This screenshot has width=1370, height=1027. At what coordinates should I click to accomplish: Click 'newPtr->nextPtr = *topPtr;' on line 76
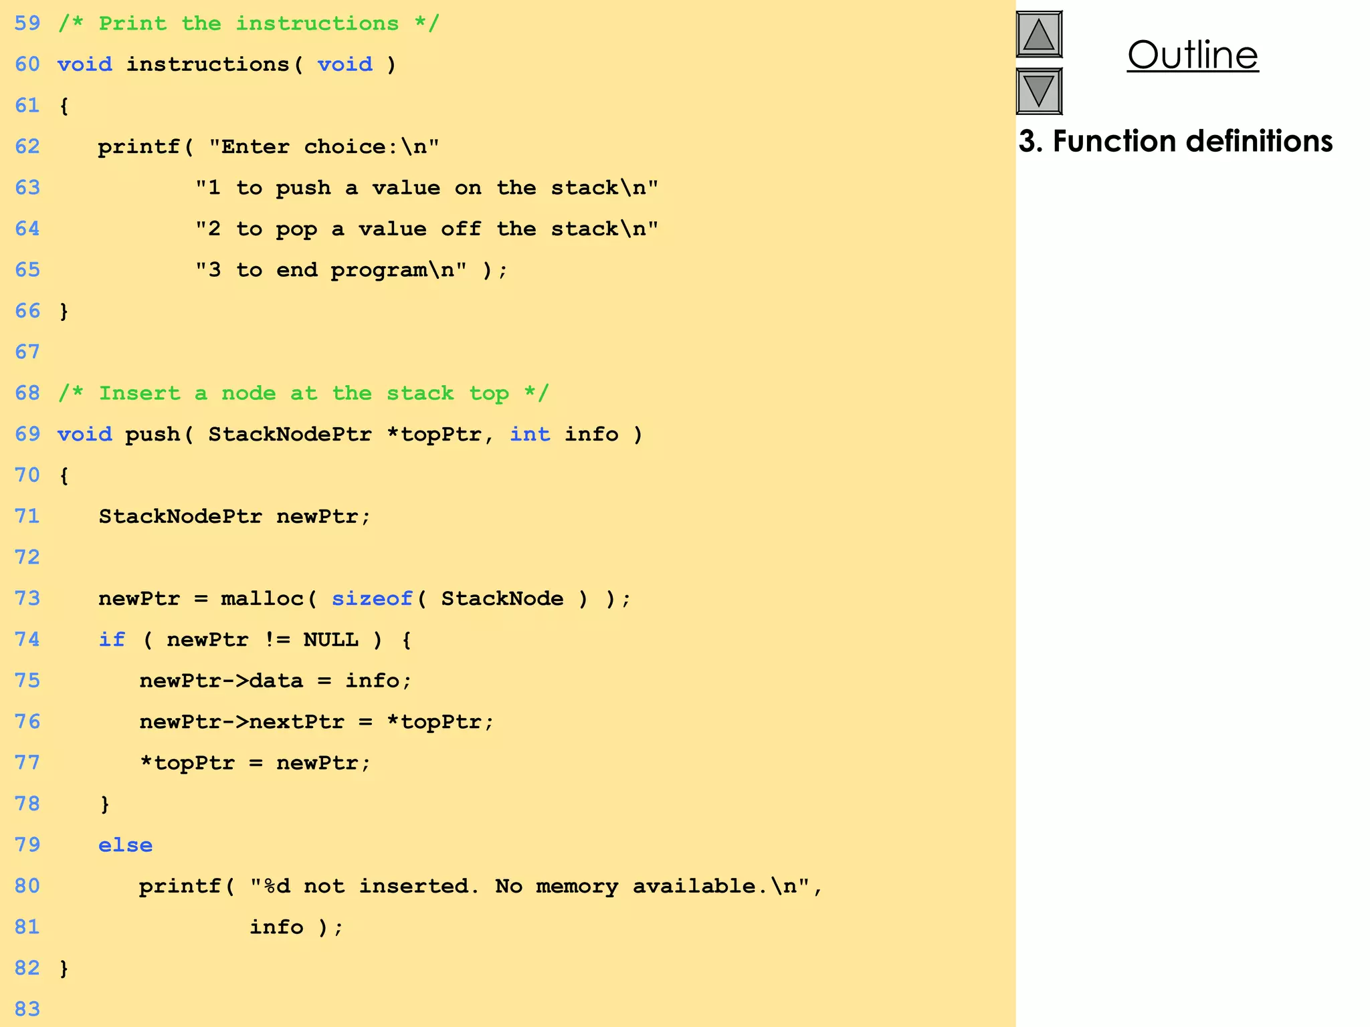(x=316, y=722)
